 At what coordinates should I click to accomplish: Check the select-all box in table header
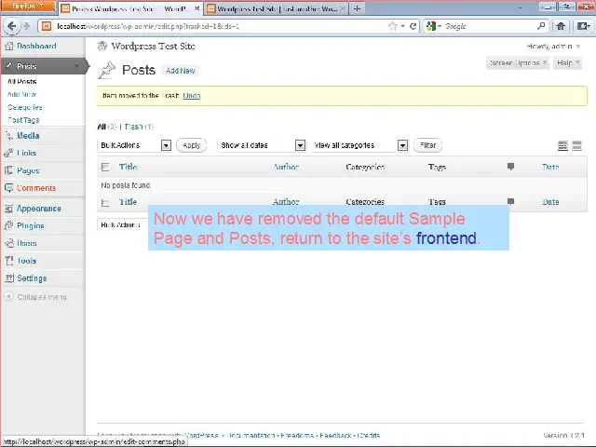coord(105,168)
